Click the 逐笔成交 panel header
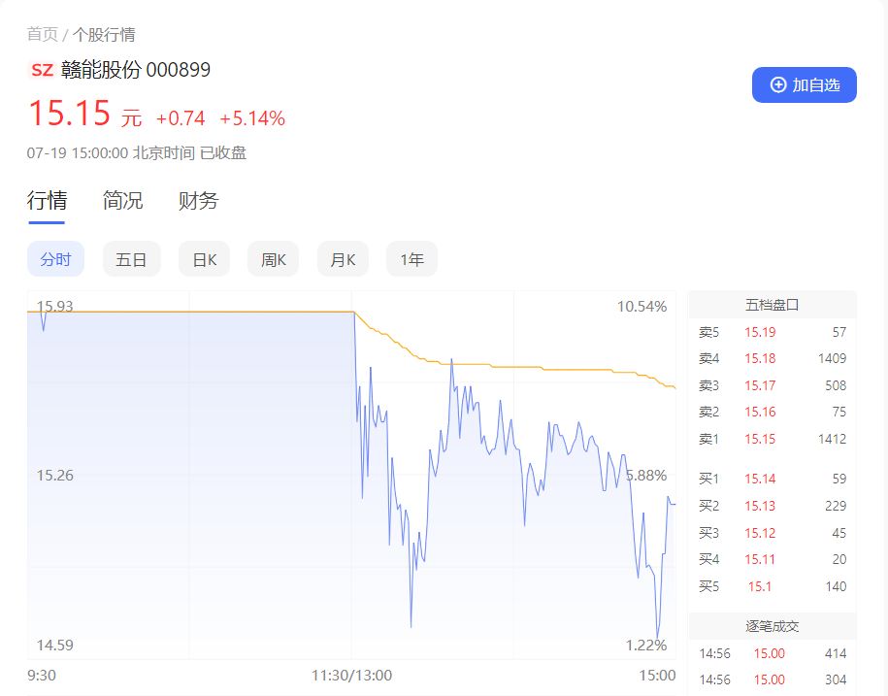This screenshot has width=888, height=696. [x=772, y=627]
